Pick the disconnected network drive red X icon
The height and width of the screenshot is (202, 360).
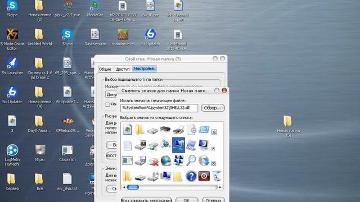pos(153,161)
